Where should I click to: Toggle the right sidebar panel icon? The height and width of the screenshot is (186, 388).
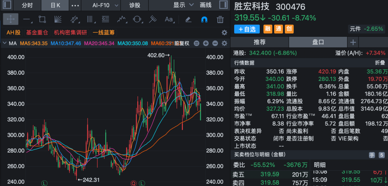pos(223,5)
